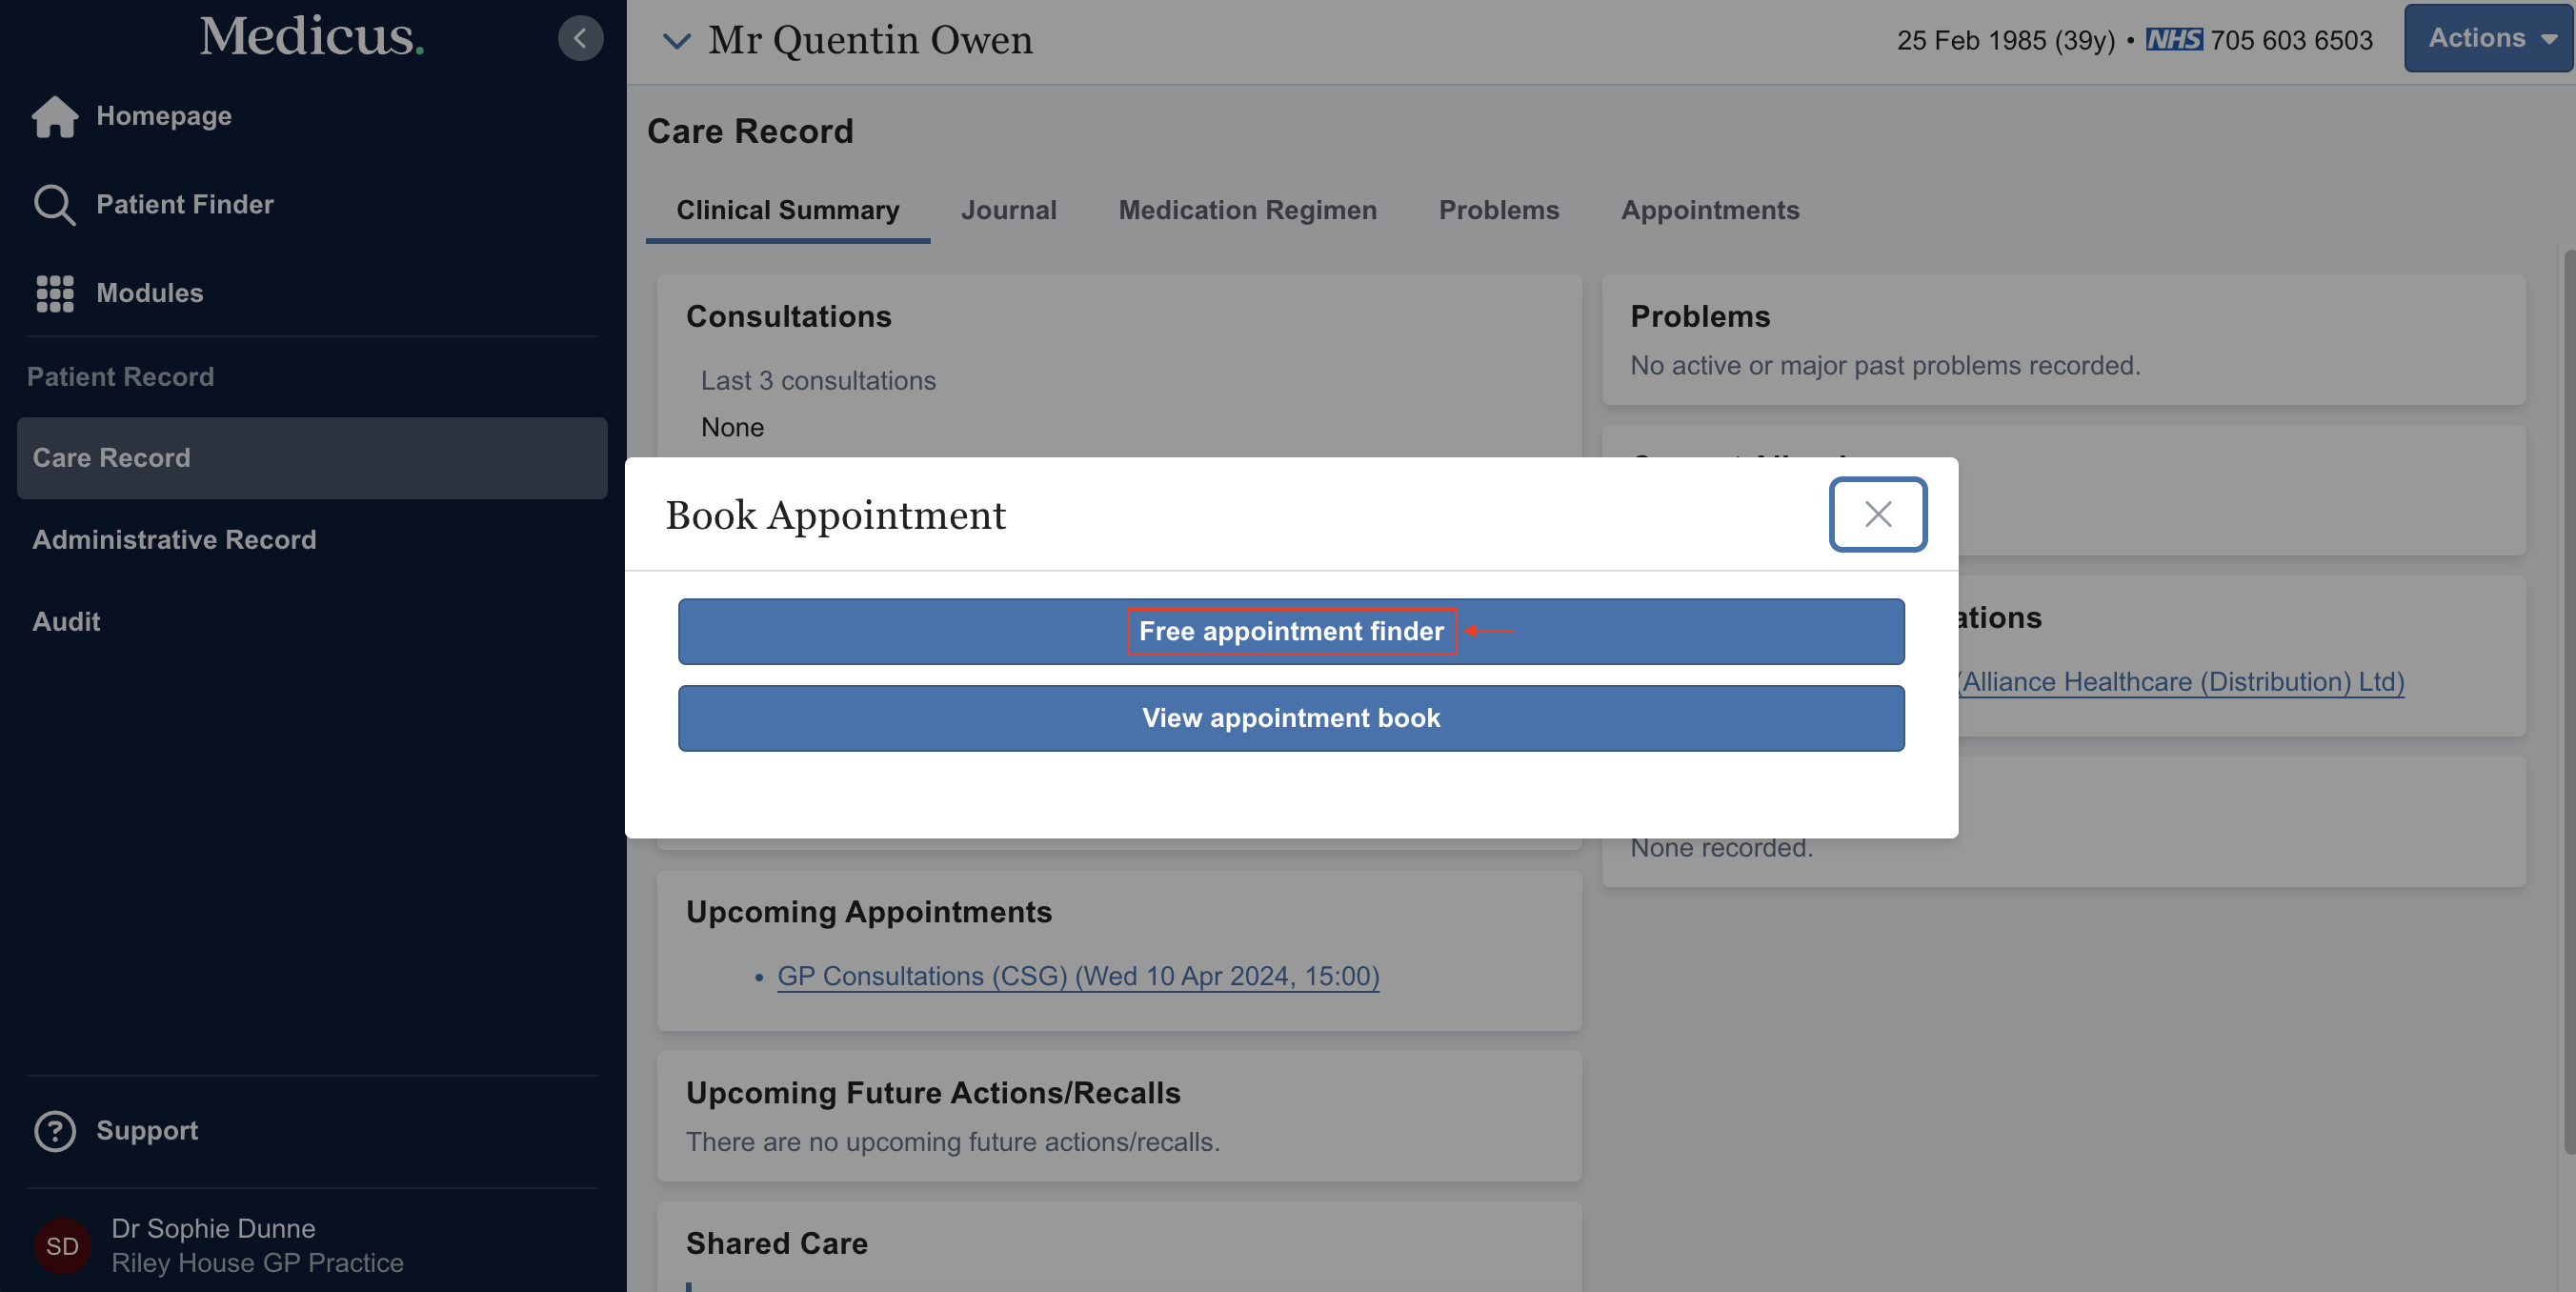Select the Appointments tab
The image size is (2576, 1292).
click(1709, 210)
